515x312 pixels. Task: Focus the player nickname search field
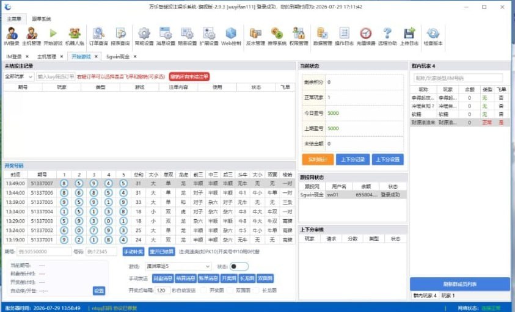point(458,78)
